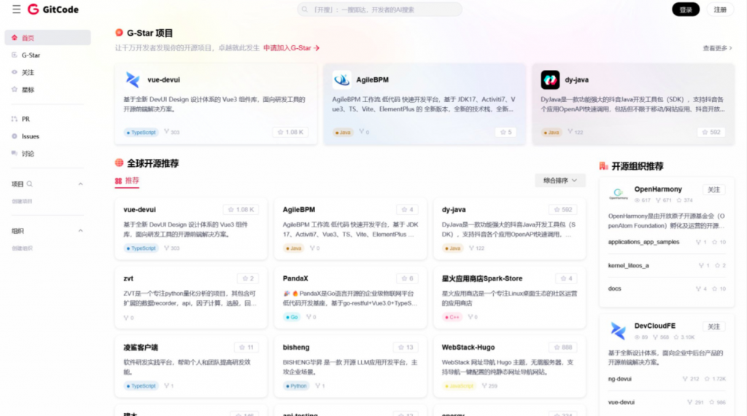Open the vue-devui project icon in G-Star
The height and width of the screenshot is (416, 747).
point(132,79)
